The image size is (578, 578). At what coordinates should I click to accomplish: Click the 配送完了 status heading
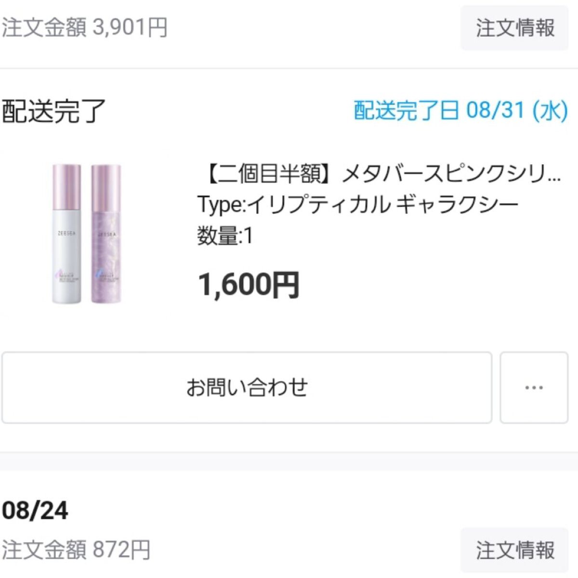(x=53, y=111)
